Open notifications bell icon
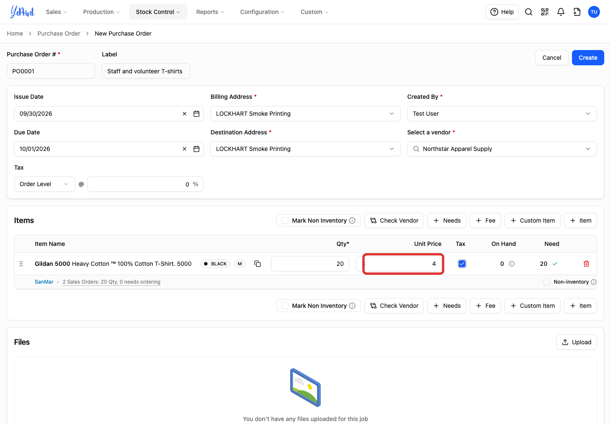 pos(561,12)
